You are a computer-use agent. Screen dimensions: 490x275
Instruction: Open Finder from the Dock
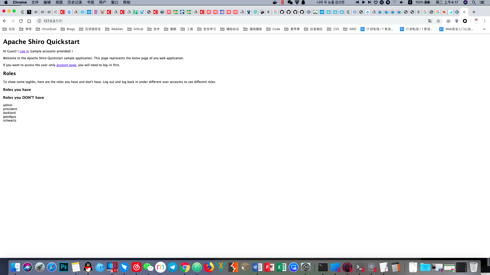pyautogui.click(x=15, y=267)
